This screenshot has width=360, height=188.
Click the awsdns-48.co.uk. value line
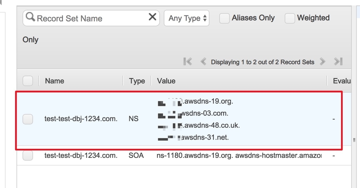199,126
